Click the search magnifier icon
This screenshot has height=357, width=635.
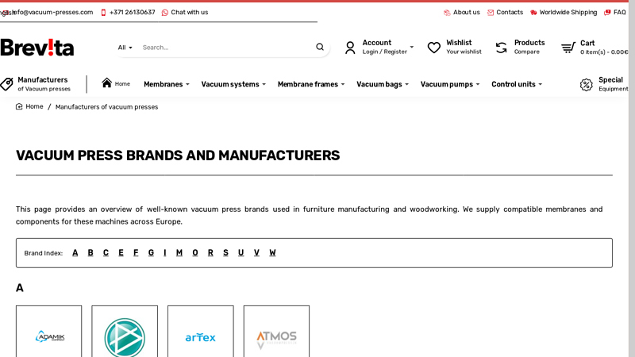click(x=320, y=47)
